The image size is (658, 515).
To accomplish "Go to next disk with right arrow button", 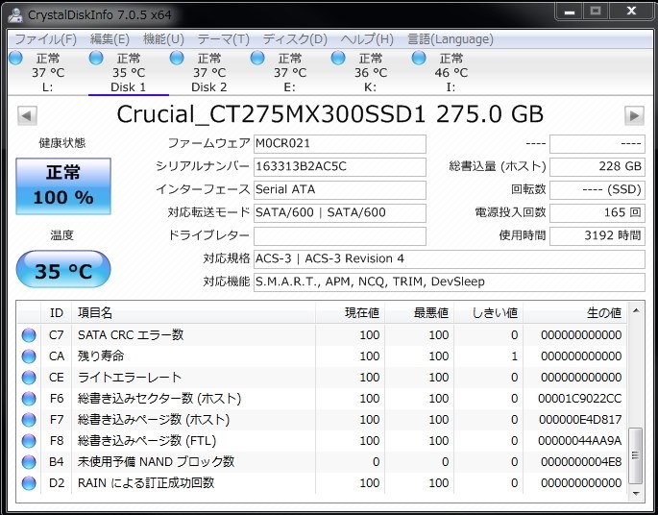I will 634,115.
